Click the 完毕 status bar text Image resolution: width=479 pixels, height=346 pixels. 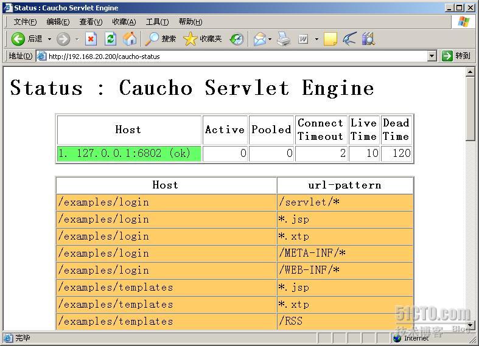point(23,338)
